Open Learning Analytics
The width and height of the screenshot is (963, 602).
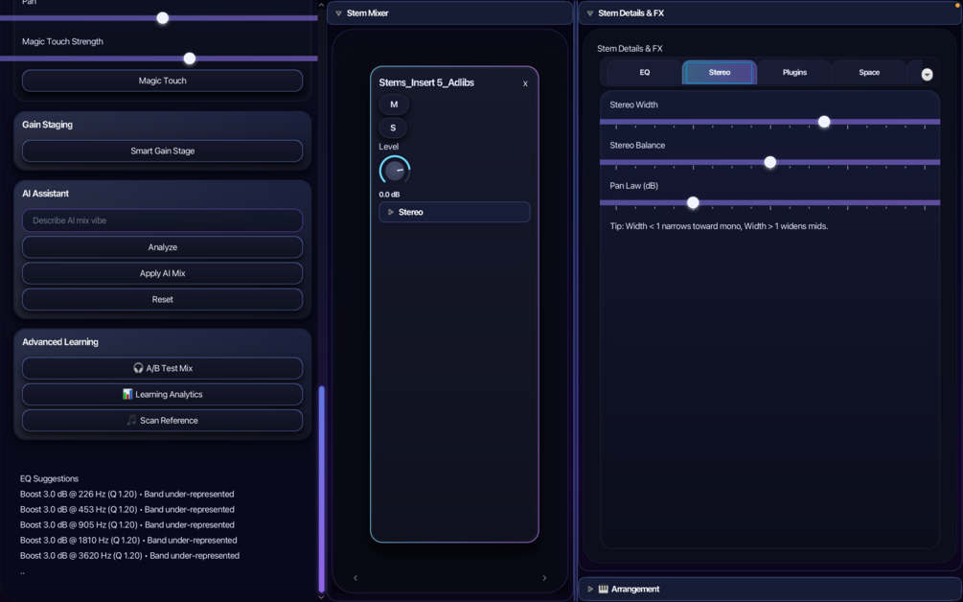pyautogui.click(x=162, y=394)
